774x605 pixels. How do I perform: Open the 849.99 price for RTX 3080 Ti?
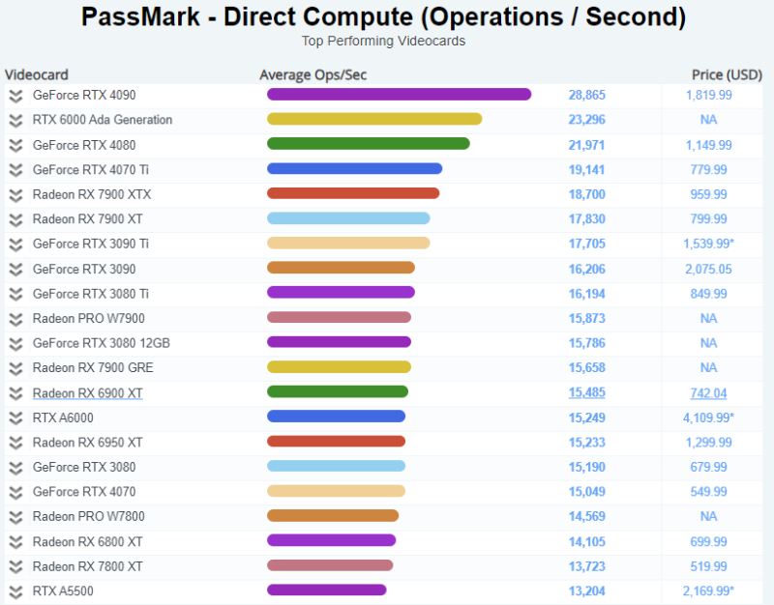click(x=709, y=294)
